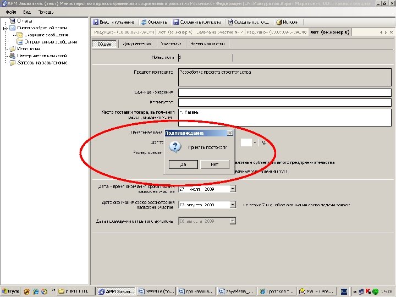The height and width of the screenshot is (297, 396).
Task: Click the Отчеты tree icon
Action: pos(12,21)
